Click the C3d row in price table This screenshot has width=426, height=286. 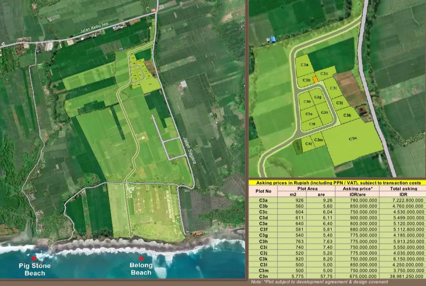coord(337,218)
